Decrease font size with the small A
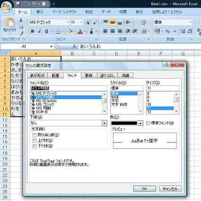Image resolution: width=201 pixels, height=201 pixels. 95,23
